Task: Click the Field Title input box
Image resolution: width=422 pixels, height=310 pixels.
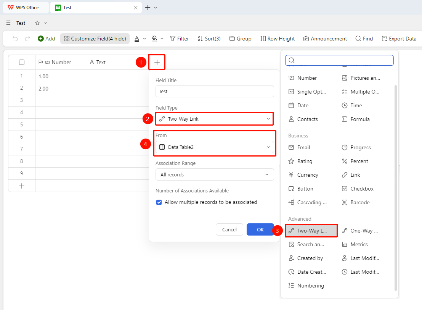Action: click(215, 91)
